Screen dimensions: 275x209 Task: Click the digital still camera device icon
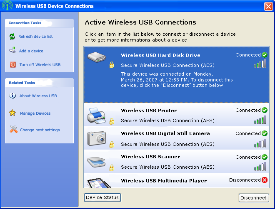pyautogui.click(x=97, y=138)
